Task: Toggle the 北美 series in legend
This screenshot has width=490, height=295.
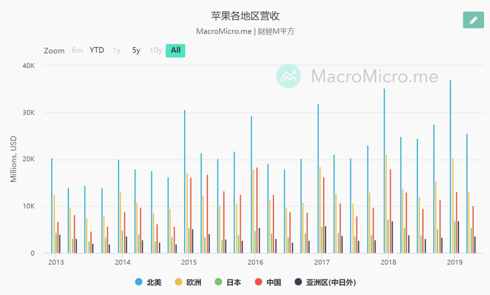Action: click(x=148, y=282)
